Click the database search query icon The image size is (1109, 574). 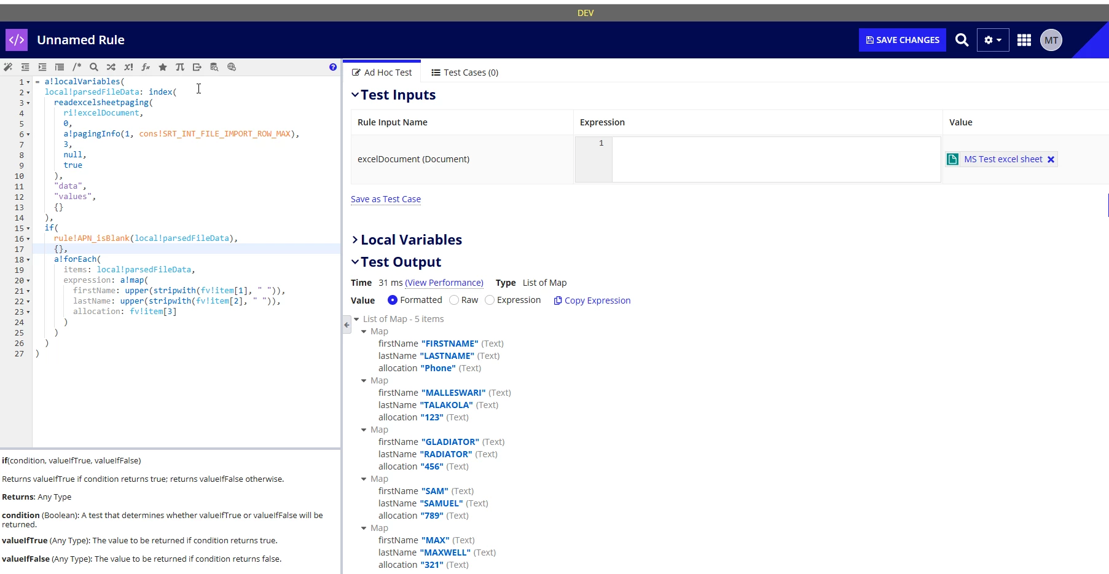(x=214, y=67)
